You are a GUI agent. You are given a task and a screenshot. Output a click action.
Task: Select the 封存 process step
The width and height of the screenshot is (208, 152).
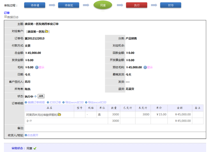[x=171, y=6]
